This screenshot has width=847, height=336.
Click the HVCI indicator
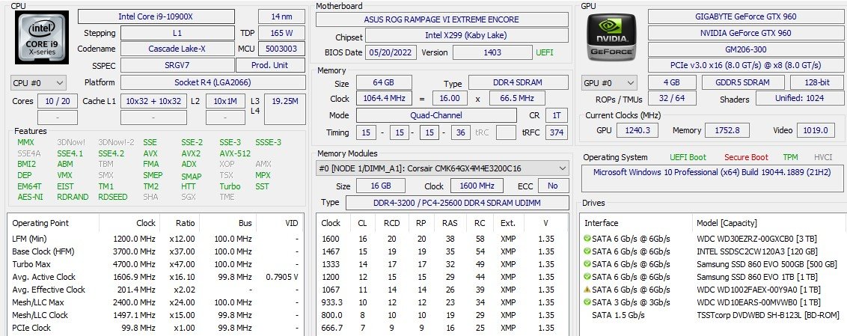click(x=825, y=157)
